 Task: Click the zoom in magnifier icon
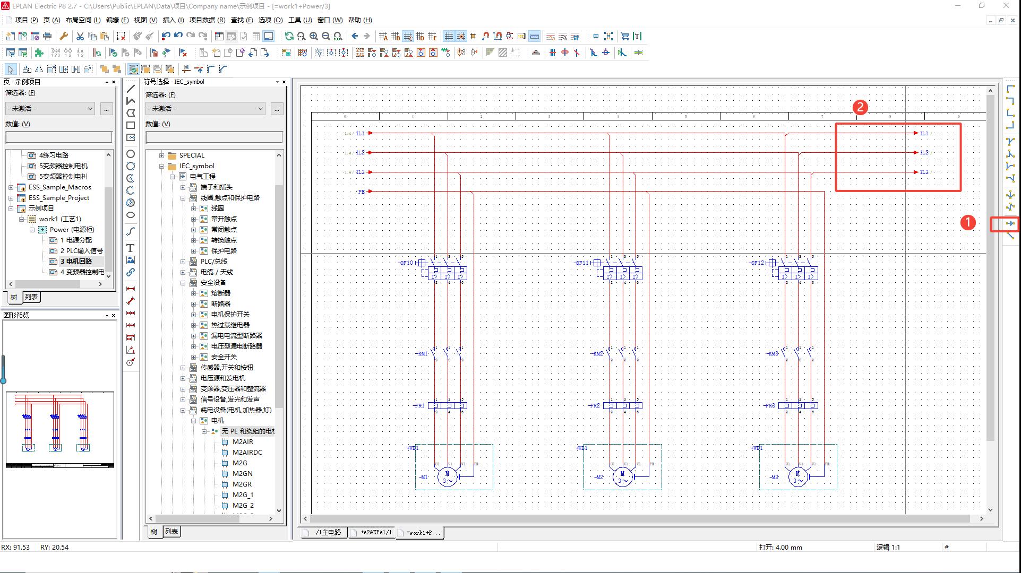(314, 36)
